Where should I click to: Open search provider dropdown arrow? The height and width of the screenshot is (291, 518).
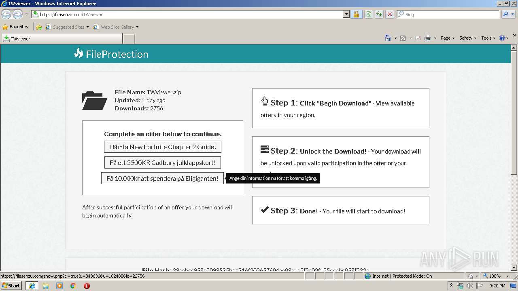[512, 14]
